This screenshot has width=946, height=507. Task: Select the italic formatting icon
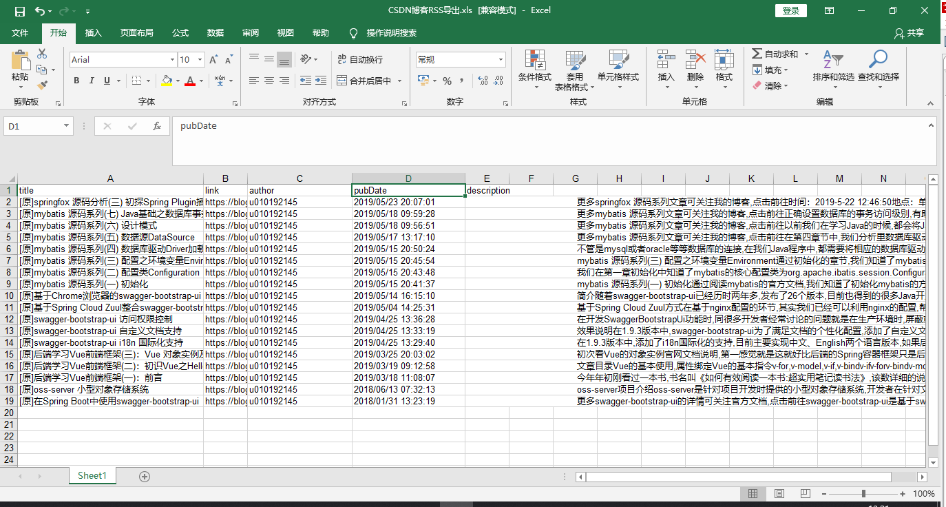point(92,81)
